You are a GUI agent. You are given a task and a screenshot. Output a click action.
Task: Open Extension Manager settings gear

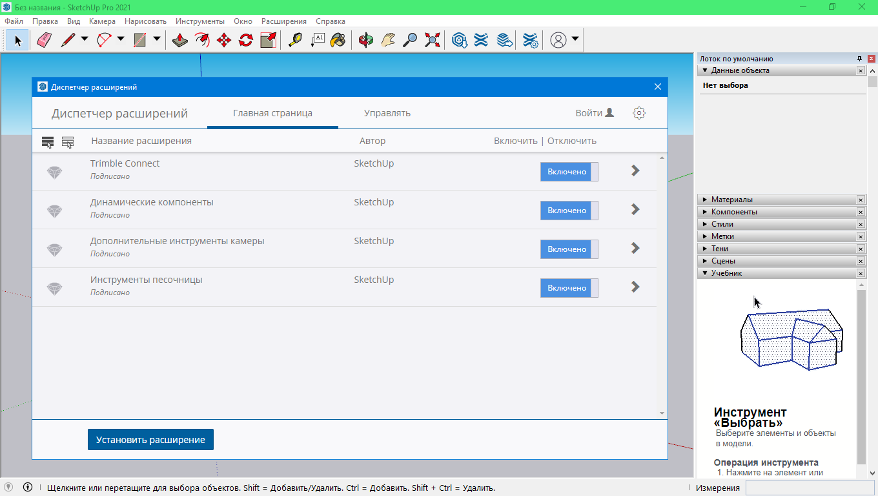click(x=639, y=113)
